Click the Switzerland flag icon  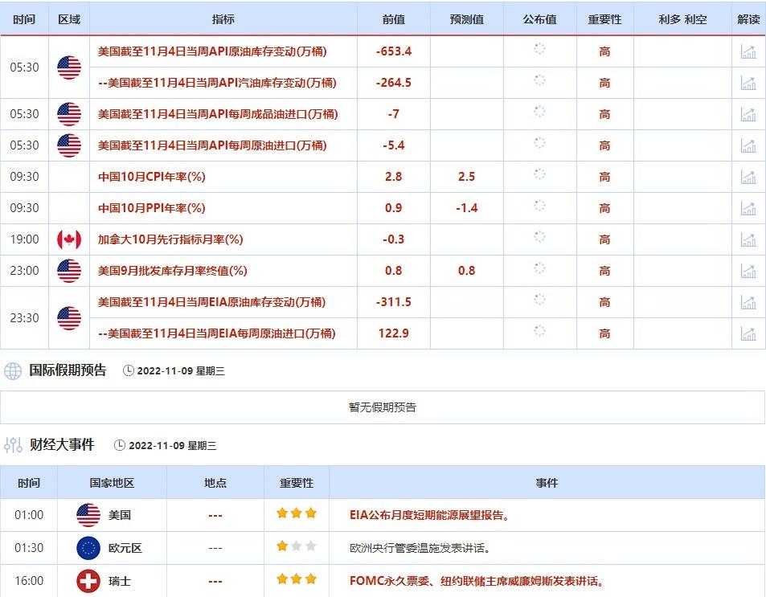pos(88,581)
